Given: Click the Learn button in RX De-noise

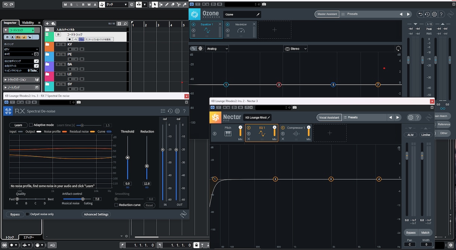Looking at the screenshot, I should pos(18,125).
